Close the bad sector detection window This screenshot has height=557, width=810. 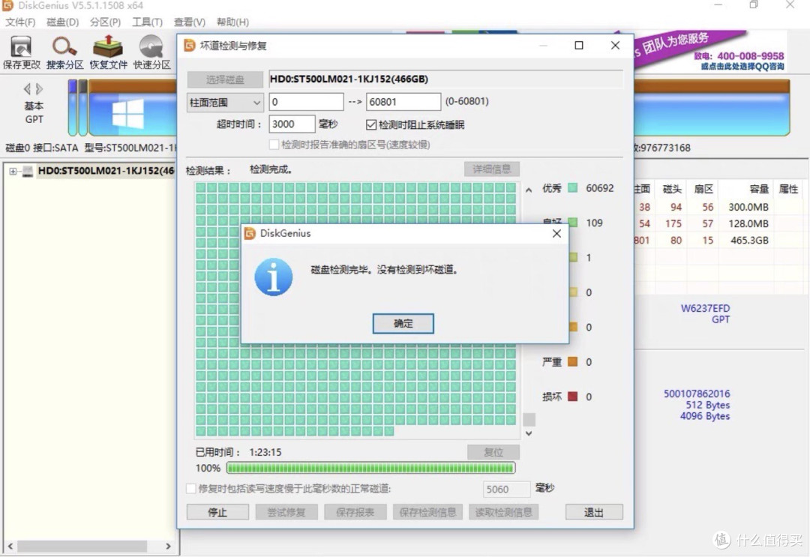point(615,46)
